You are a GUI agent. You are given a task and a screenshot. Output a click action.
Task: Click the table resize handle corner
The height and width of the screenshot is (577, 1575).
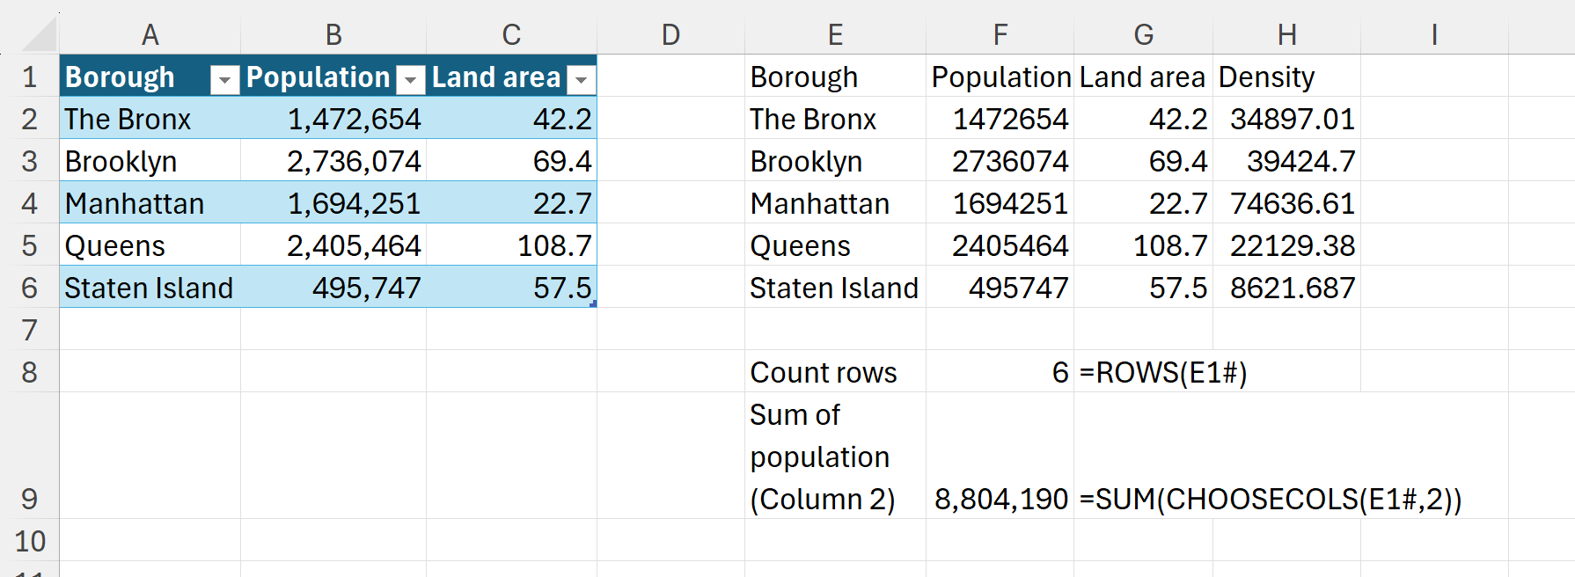tap(593, 303)
